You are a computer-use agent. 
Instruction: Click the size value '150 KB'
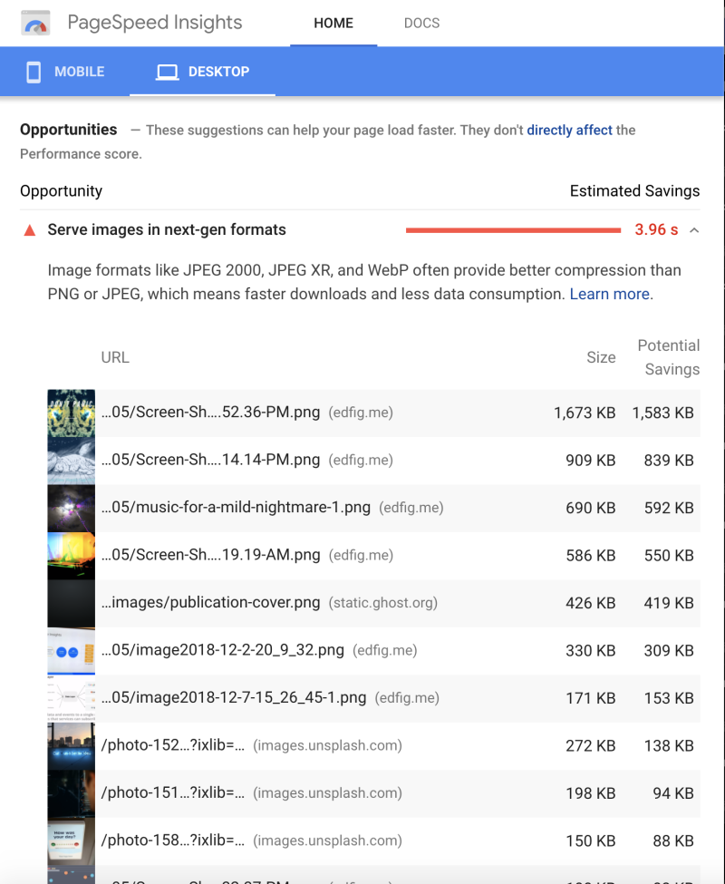[590, 841]
